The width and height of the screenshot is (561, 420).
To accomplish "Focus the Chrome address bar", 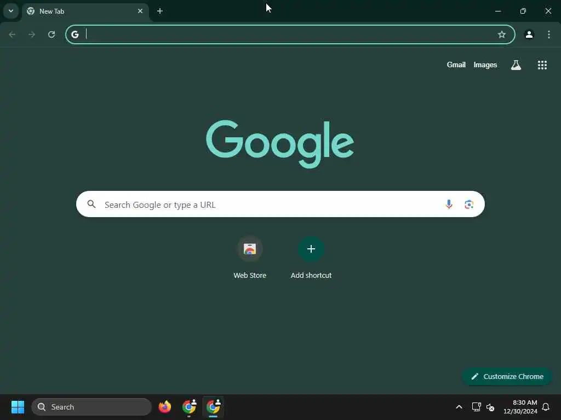I will coord(290,34).
